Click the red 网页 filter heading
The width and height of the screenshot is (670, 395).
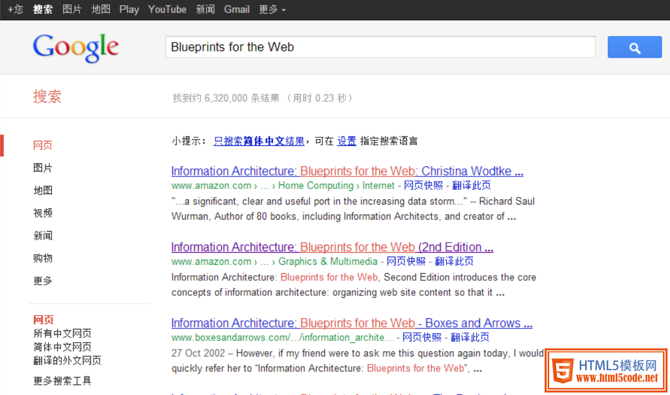[43, 320]
